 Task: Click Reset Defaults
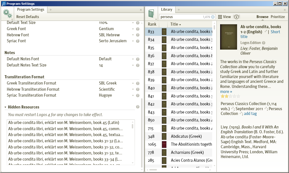coord(28,17)
